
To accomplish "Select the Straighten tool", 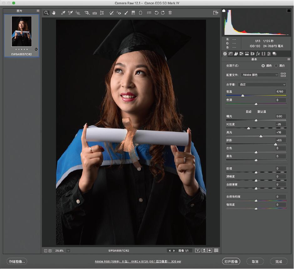I will click(x=95, y=13).
